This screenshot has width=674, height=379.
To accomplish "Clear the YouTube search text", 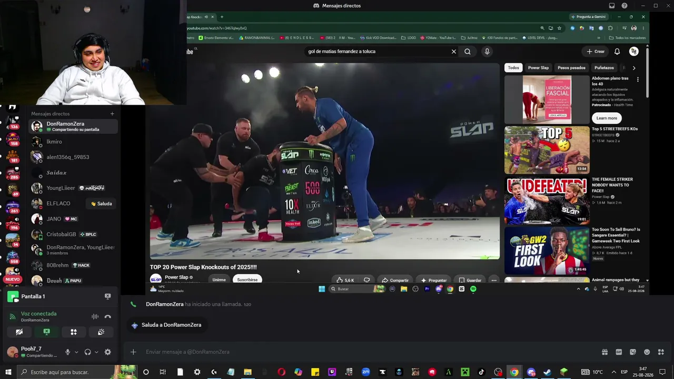I will point(453,52).
